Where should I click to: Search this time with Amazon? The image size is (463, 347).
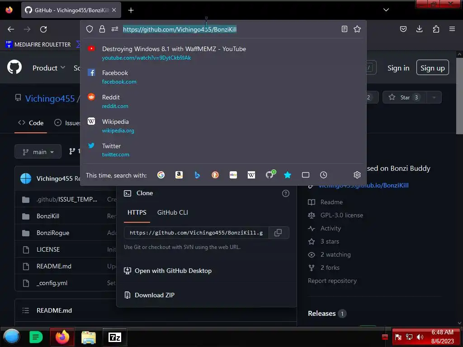[x=179, y=175]
